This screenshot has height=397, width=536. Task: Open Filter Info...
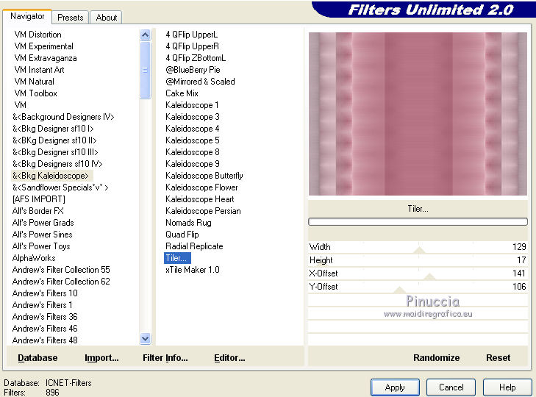click(165, 358)
